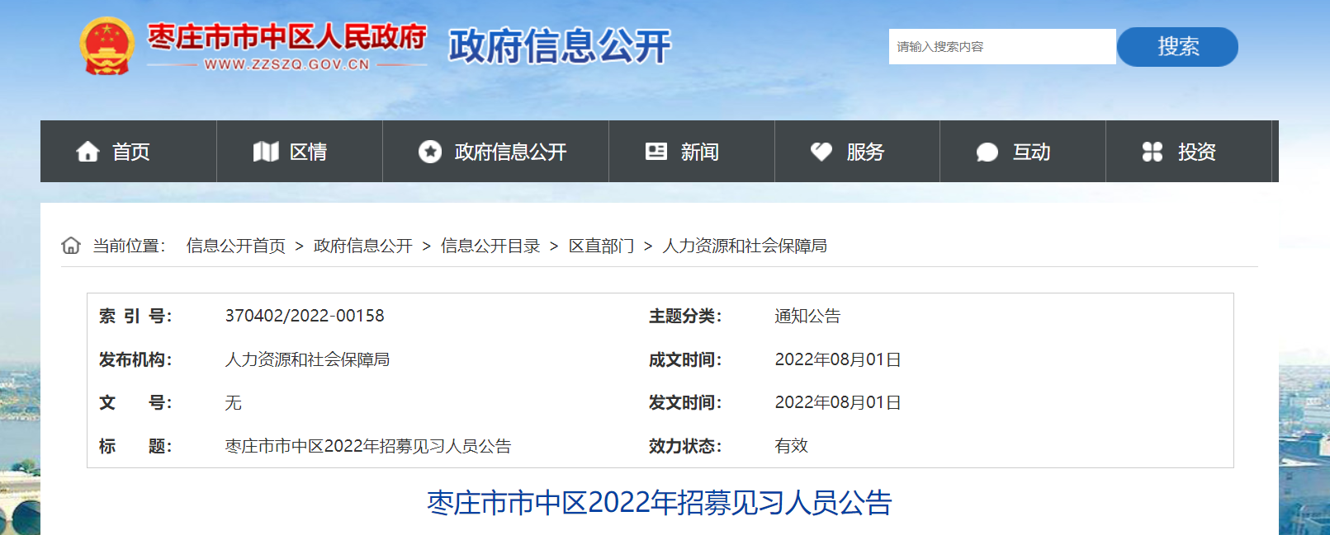Click the validity status value 有效
Viewport: 1330px width, 535px height.
791,446
